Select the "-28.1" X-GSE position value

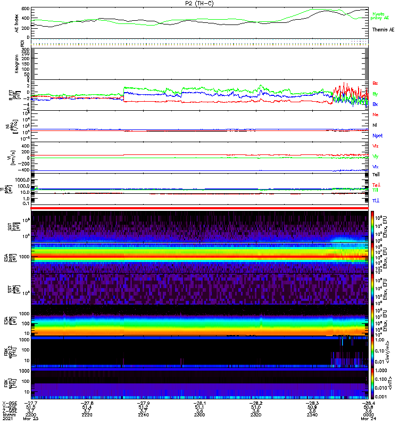click(x=199, y=403)
